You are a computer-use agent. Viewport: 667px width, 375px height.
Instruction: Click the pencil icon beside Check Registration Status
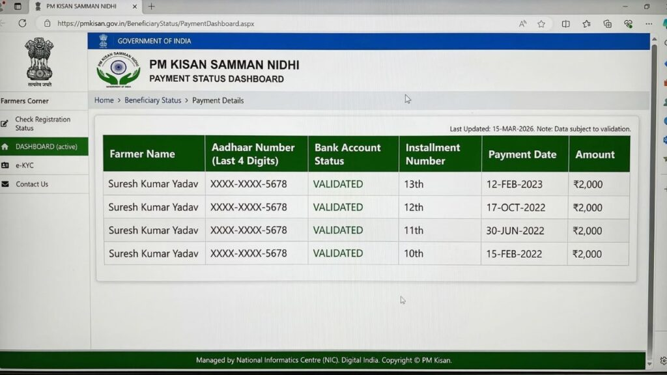[x=5, y=124]
